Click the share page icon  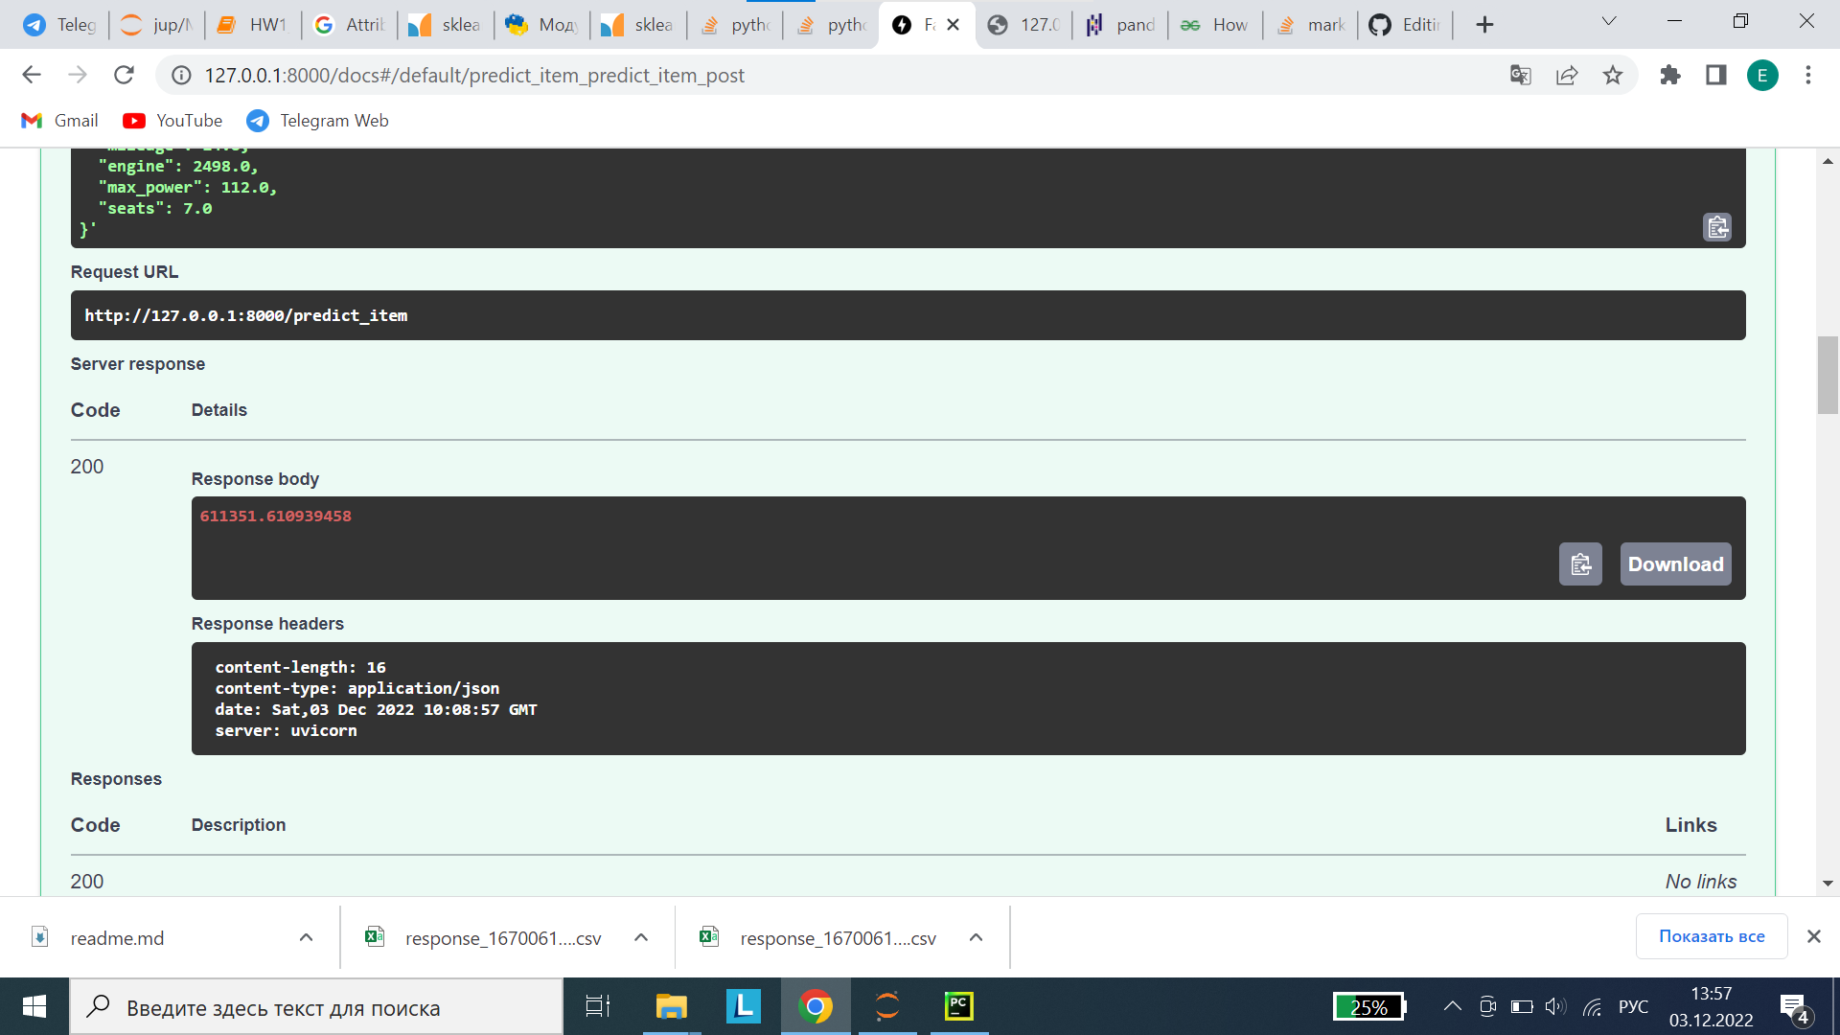1567,75
